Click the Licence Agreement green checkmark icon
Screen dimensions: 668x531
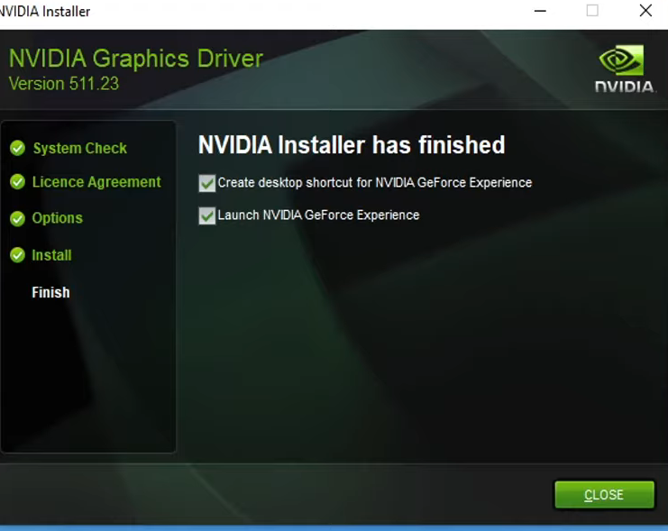click(x=17, y=182)
